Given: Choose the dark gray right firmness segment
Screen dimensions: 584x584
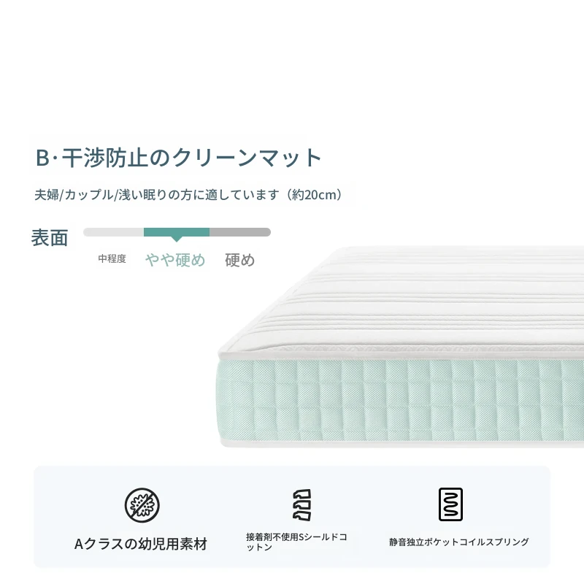Looking at the screenshot, I should tap(240, 232).
